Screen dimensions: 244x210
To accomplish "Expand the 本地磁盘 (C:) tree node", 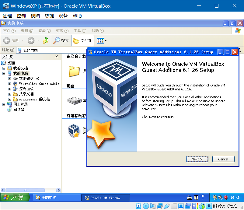I will click(x=9, y=79).
